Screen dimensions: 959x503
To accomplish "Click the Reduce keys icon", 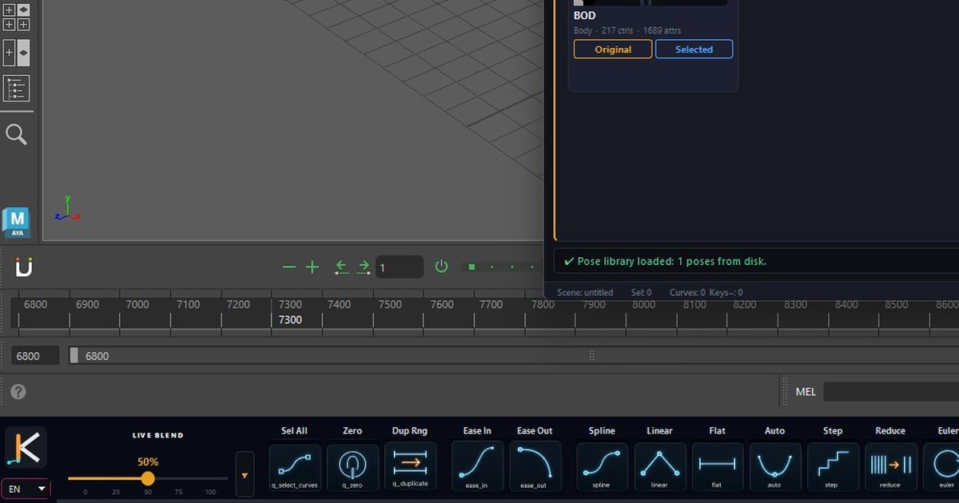I will 890,466.
